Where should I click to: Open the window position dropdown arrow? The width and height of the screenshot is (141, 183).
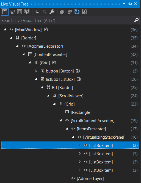click(124, 4)
